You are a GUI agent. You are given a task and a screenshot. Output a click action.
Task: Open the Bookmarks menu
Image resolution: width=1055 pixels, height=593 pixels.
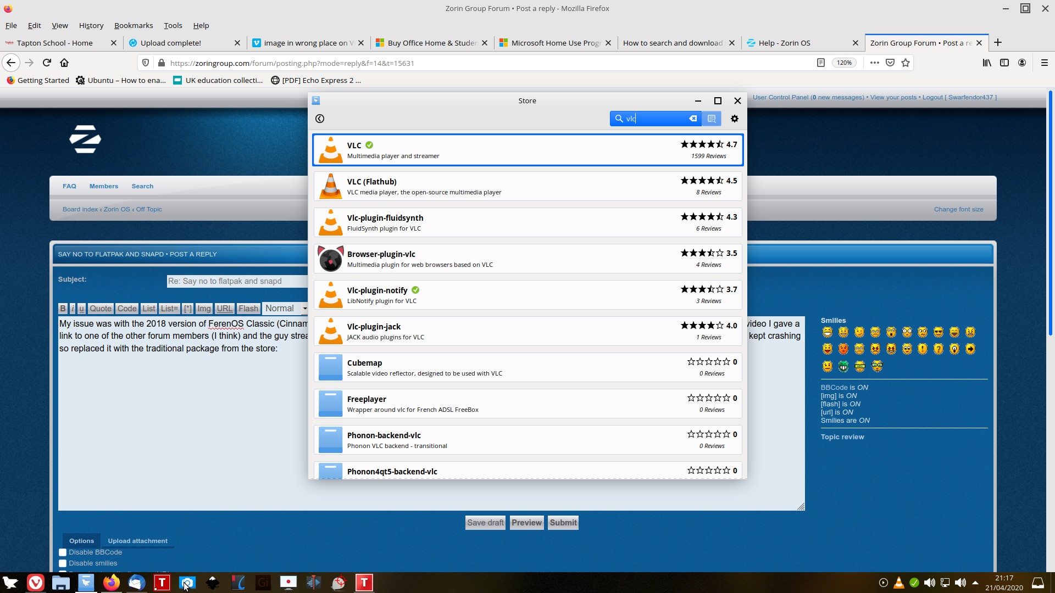pyautogui.click(x=133, y=25)
